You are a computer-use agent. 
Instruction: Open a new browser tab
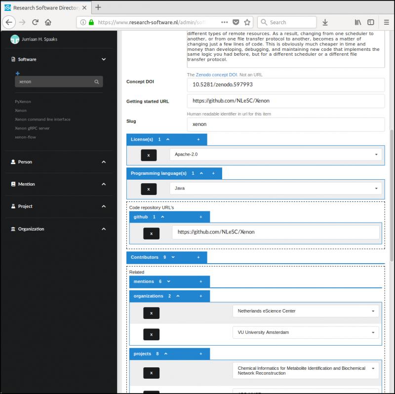tap(98, 7)
